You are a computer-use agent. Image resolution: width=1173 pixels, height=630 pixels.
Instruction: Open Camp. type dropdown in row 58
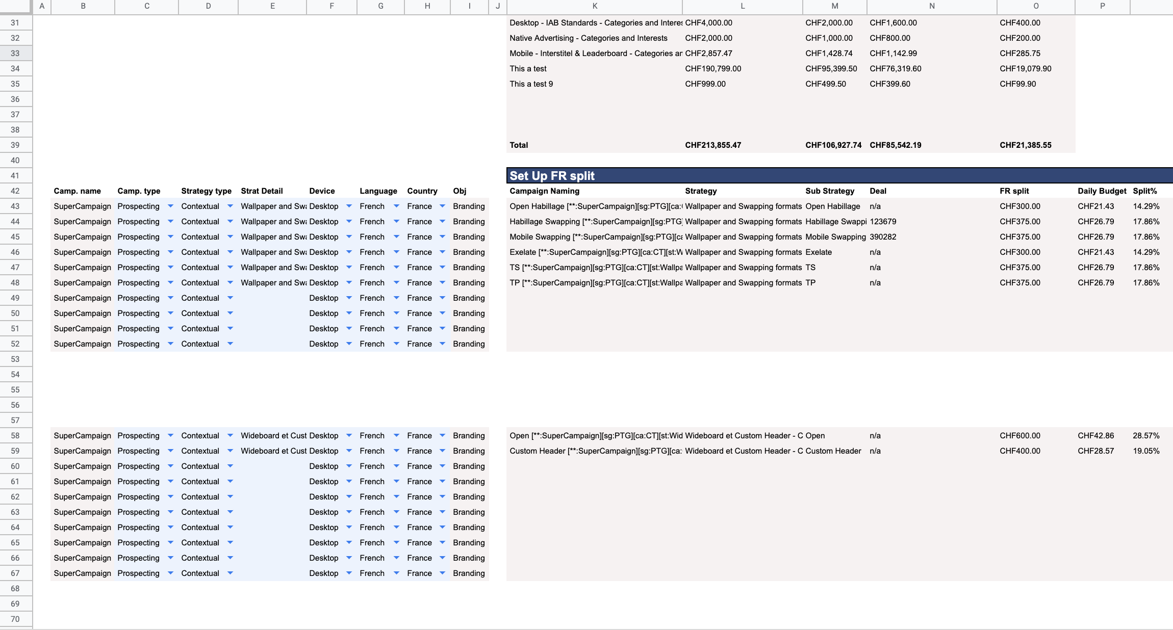(x=170, y=436)
